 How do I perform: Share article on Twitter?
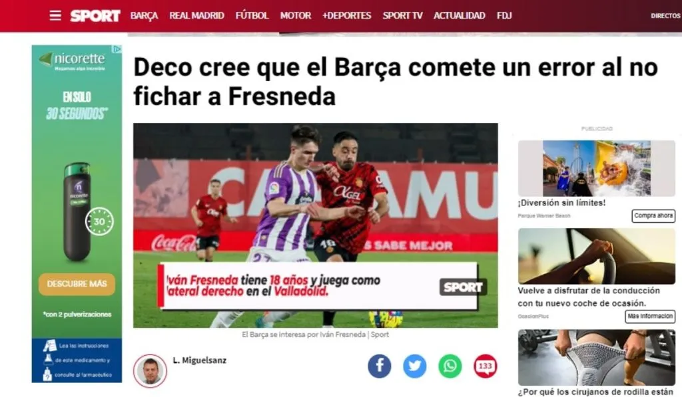(414, 366)
